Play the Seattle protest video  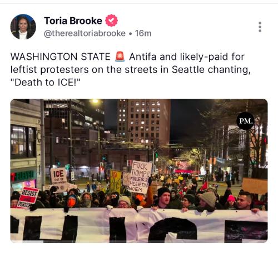point(139,171)
